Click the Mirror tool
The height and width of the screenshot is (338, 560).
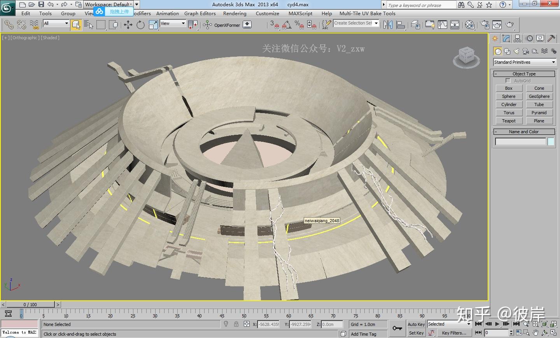pos(388,25)
